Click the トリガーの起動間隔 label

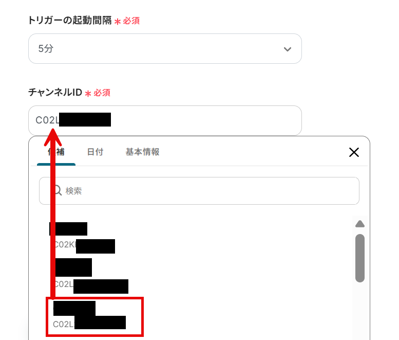pos(70,20)
